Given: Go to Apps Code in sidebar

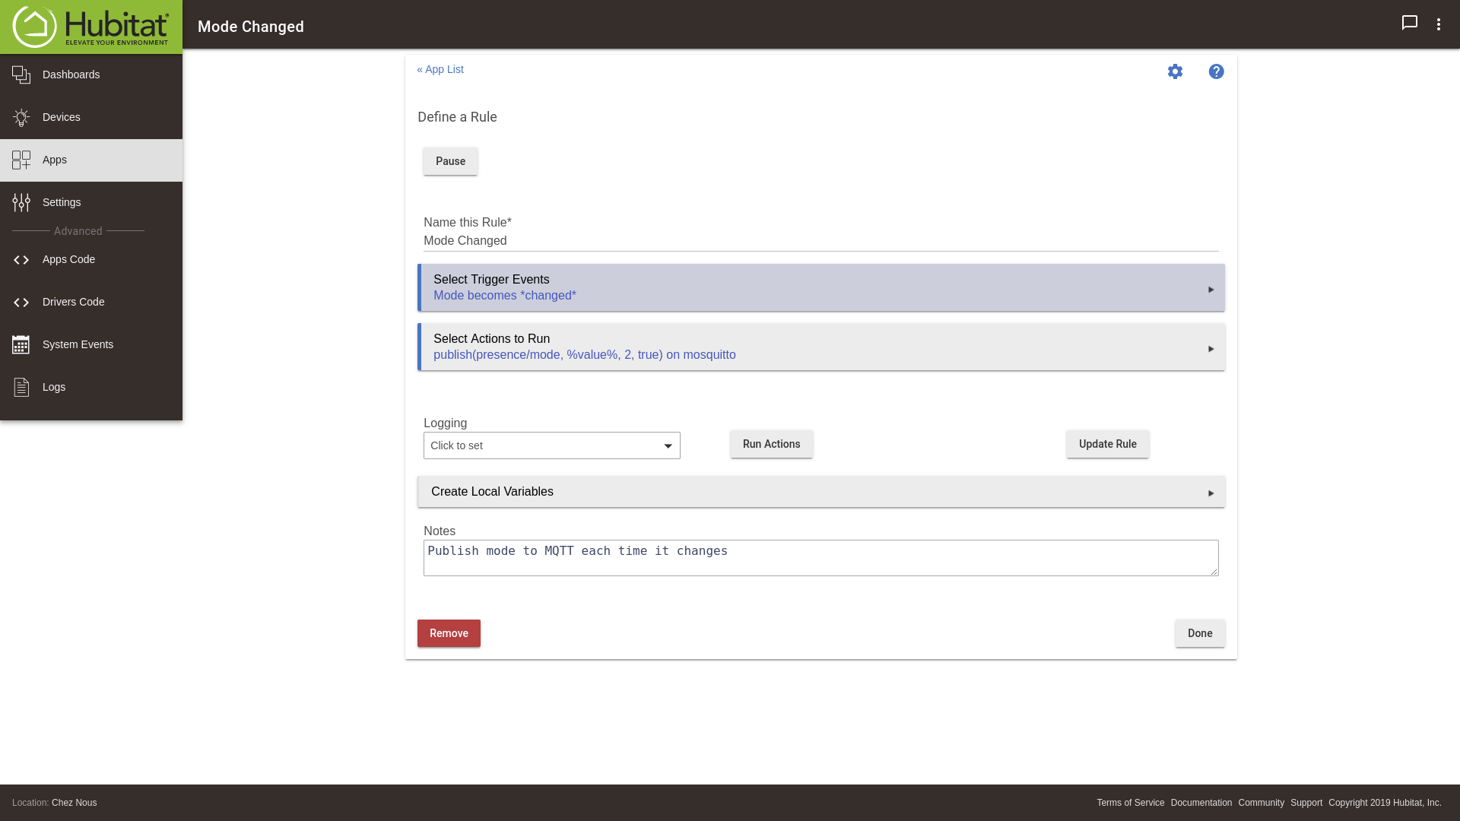Looking at the screenshot, I should 68,259.
